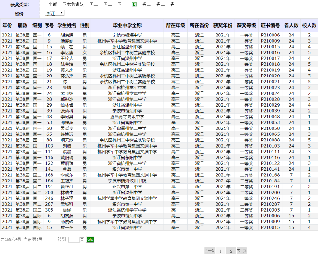The image size is (318, 256).
Task: Select student name 王梓人
Action: [67, 58]
